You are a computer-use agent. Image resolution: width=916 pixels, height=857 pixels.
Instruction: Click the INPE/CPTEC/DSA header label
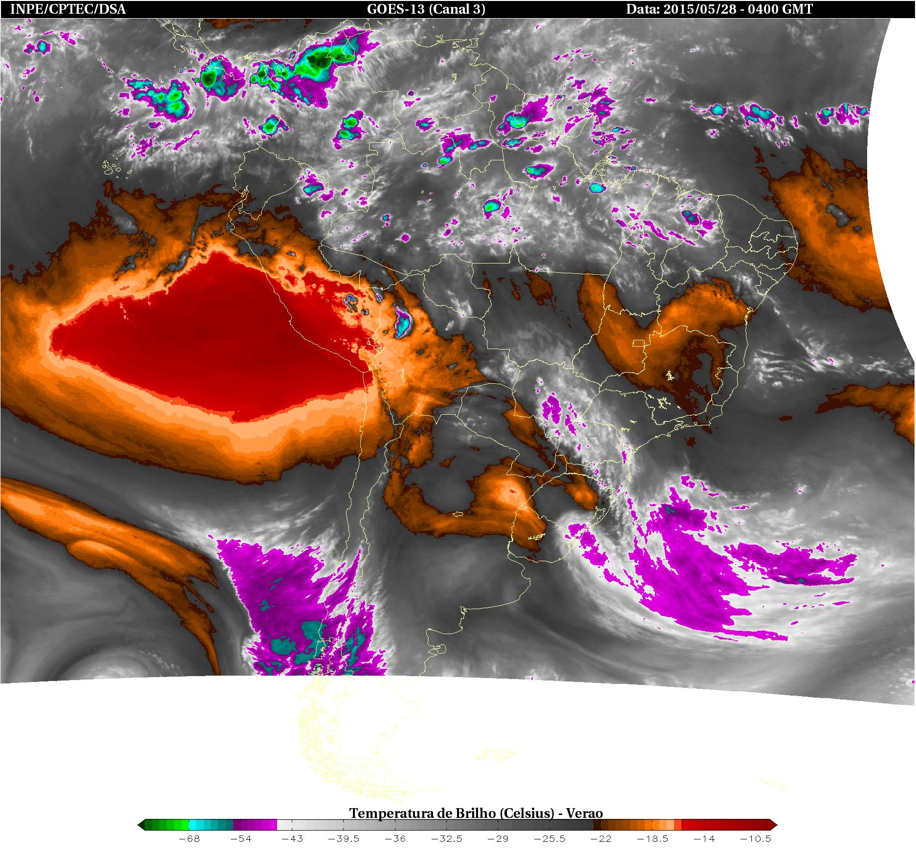point(68,9)
